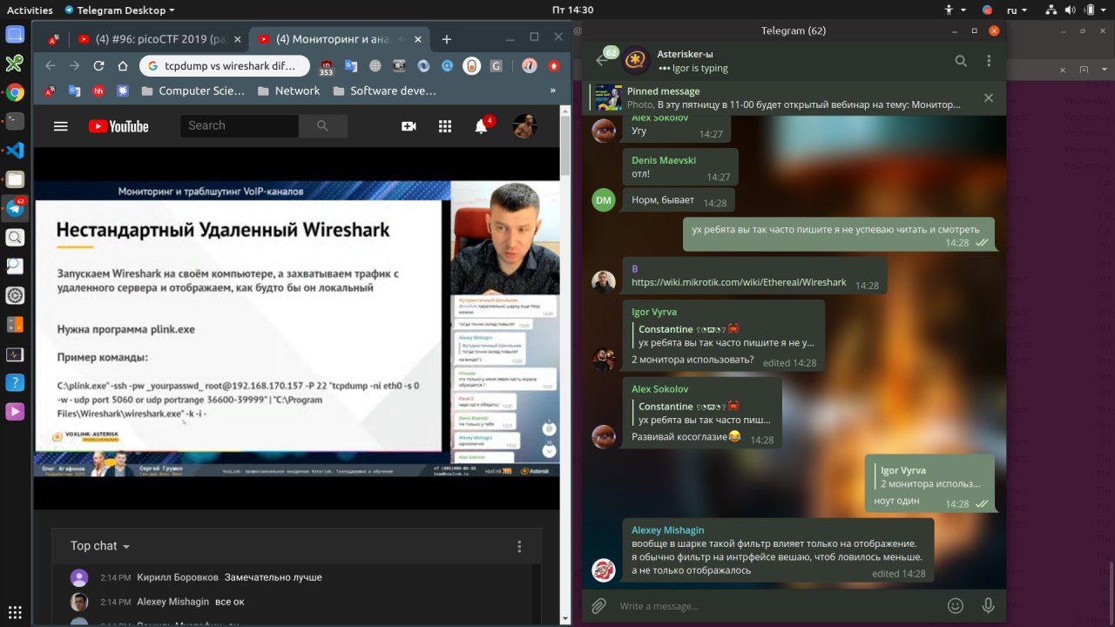Viewport: 1115px width, 627px height.
Task: Launch Google Chrome from the dock
Action: (15, 92)
